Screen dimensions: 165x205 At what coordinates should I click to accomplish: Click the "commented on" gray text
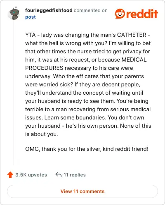coord(91,10)
